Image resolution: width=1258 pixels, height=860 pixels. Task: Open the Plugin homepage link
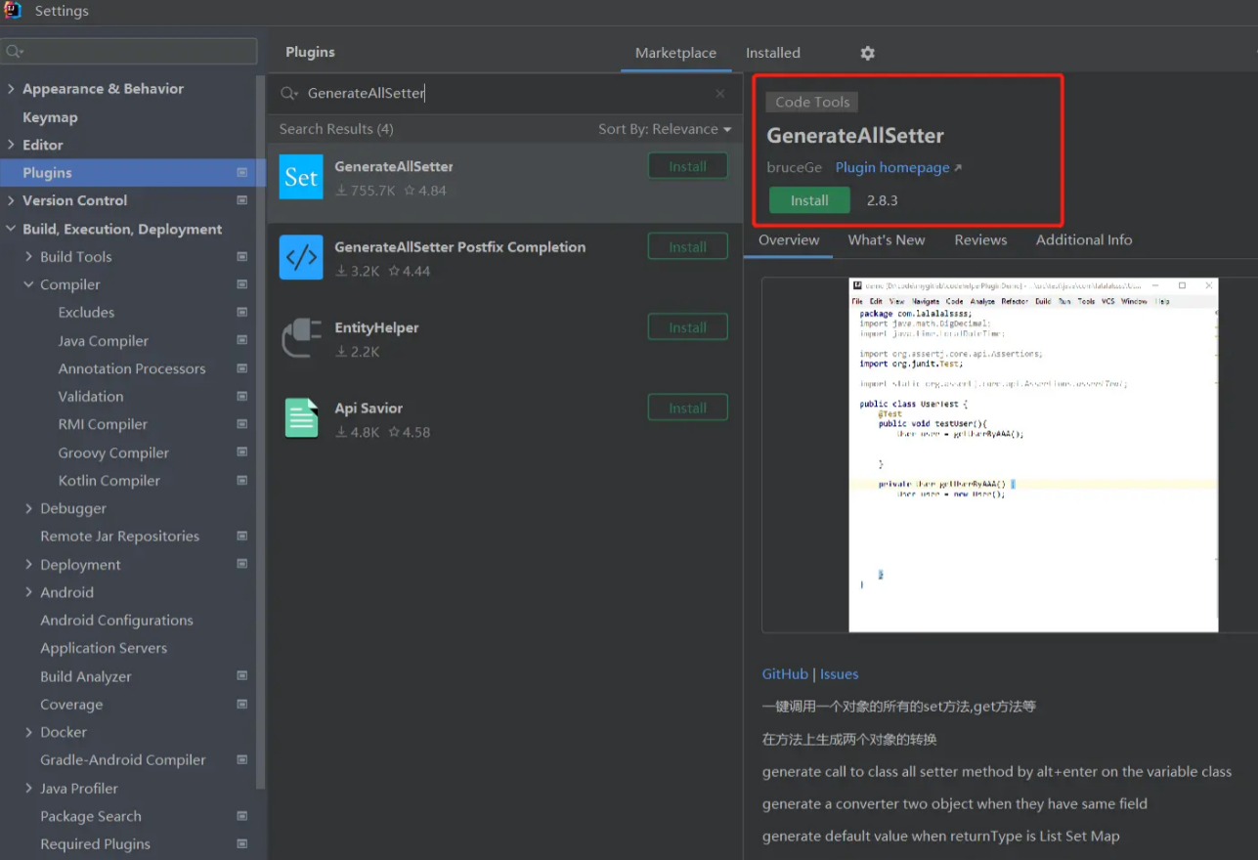(x=898, y=167)
